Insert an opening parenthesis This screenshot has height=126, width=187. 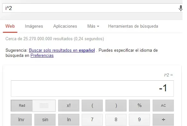[92, 106]
